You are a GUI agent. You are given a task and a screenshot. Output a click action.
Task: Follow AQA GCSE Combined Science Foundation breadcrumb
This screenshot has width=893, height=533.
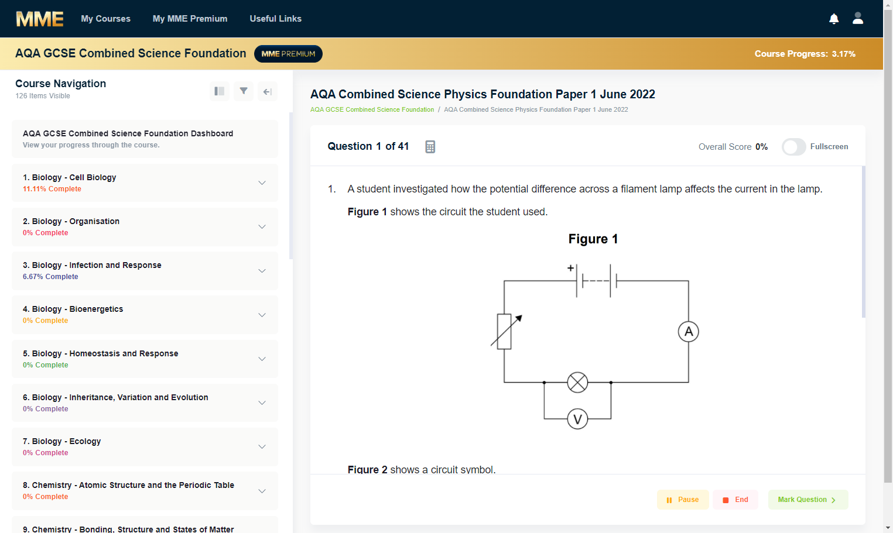point(372,109)
